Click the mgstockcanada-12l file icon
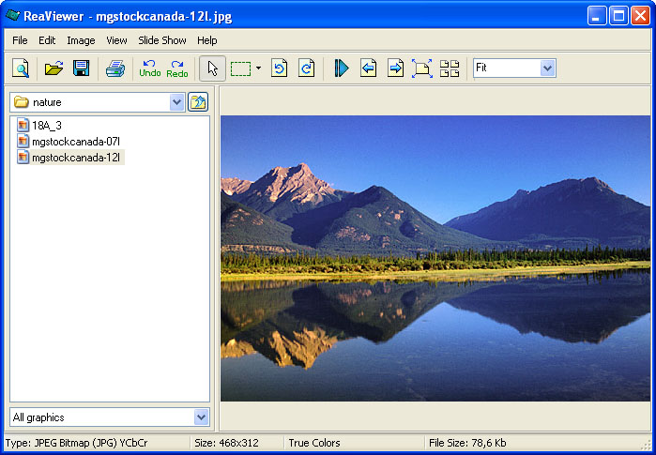The height and width of the screenshot is (455, 656). [x=23, y=158]
